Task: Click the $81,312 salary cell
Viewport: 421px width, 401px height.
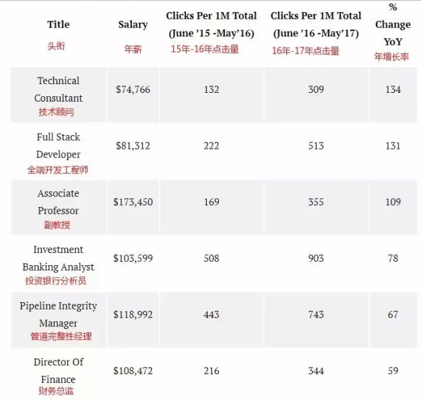Action: click(x=133, y=146)
